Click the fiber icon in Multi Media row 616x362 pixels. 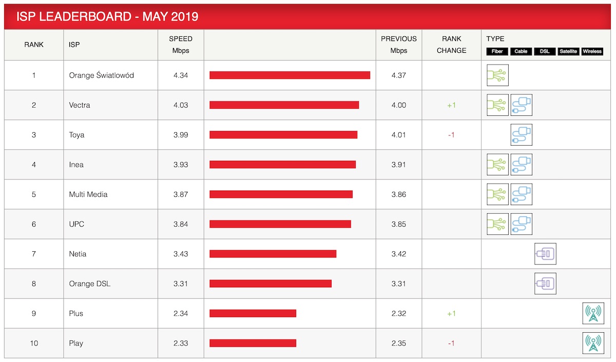[x=497, y=194]
